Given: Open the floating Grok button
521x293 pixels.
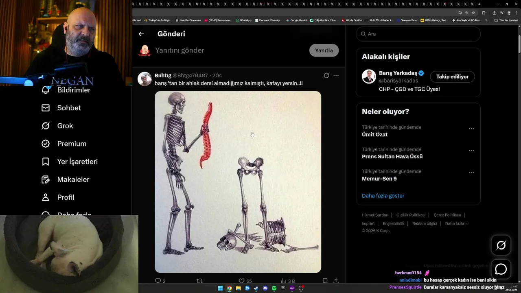Looking at the screenshot, I should pos(501,245).
